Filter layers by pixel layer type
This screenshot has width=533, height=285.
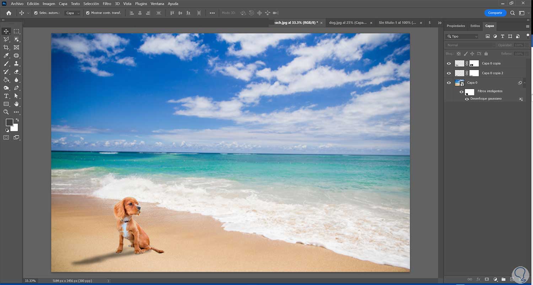(488, 36)
